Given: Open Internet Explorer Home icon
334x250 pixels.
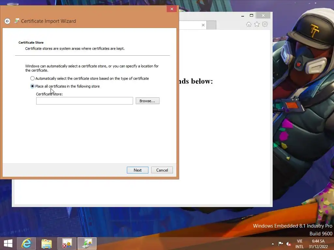Looking at the screenshot, I should tap(249, 24).
